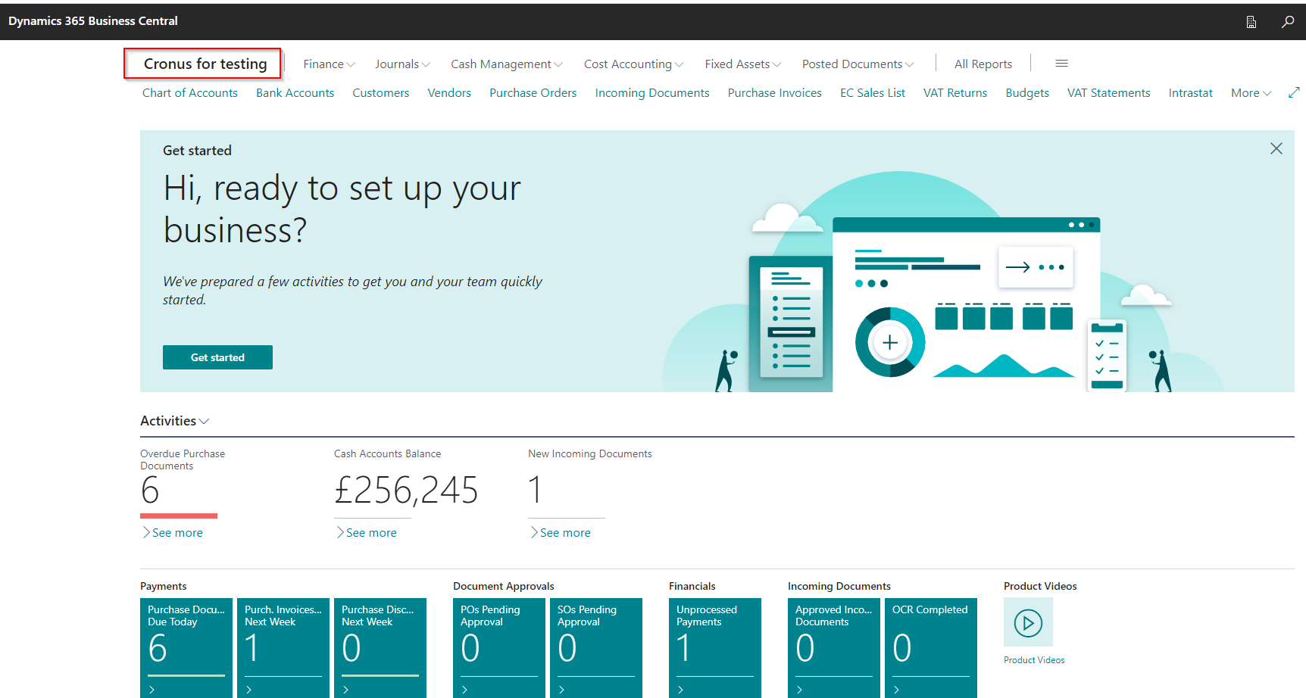Go to Chart of Accounts
The height and width of the screenshot is (698, 1306).
click(190, 93)
